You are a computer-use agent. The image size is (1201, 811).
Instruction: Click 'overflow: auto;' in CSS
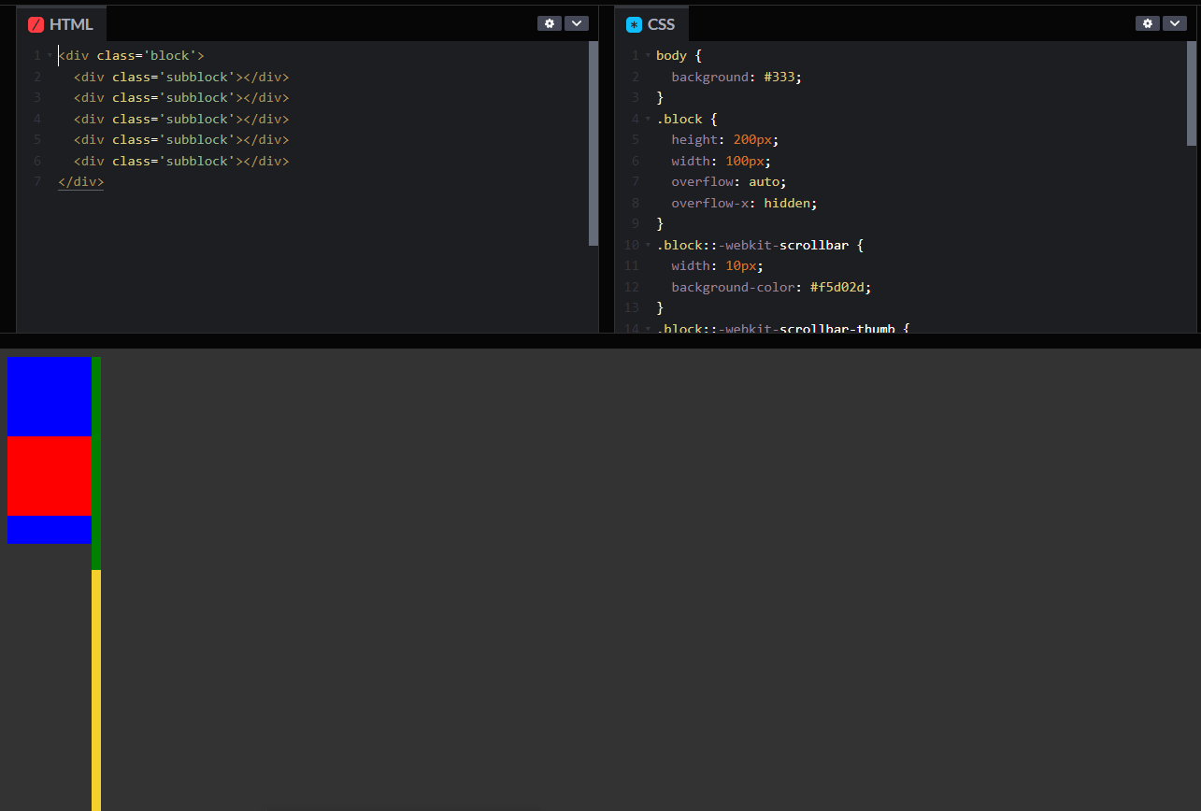click(729, 182)
